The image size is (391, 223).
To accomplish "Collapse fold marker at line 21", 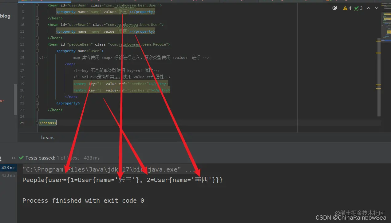I will (x=37, y=97).
